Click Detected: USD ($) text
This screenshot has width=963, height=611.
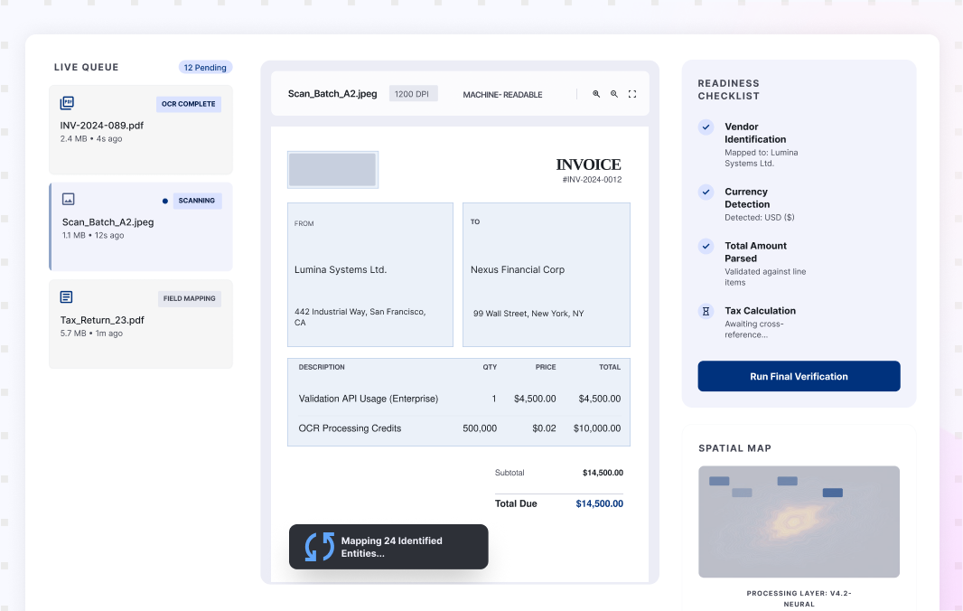(759, 218)
